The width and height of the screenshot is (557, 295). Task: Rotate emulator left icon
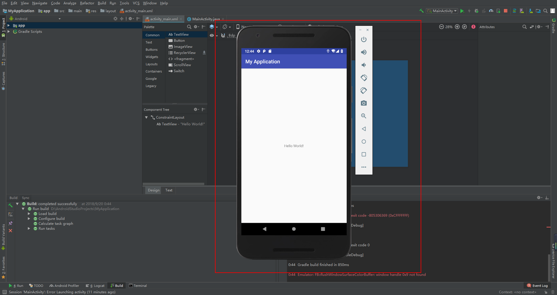coord(364,78)
